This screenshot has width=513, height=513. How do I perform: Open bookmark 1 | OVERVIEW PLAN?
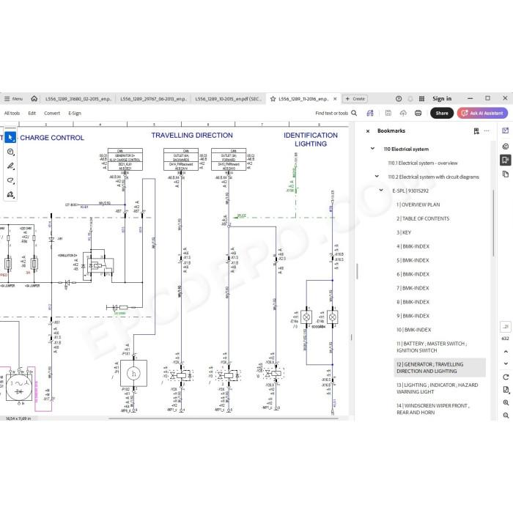click(x=418, y=204)
